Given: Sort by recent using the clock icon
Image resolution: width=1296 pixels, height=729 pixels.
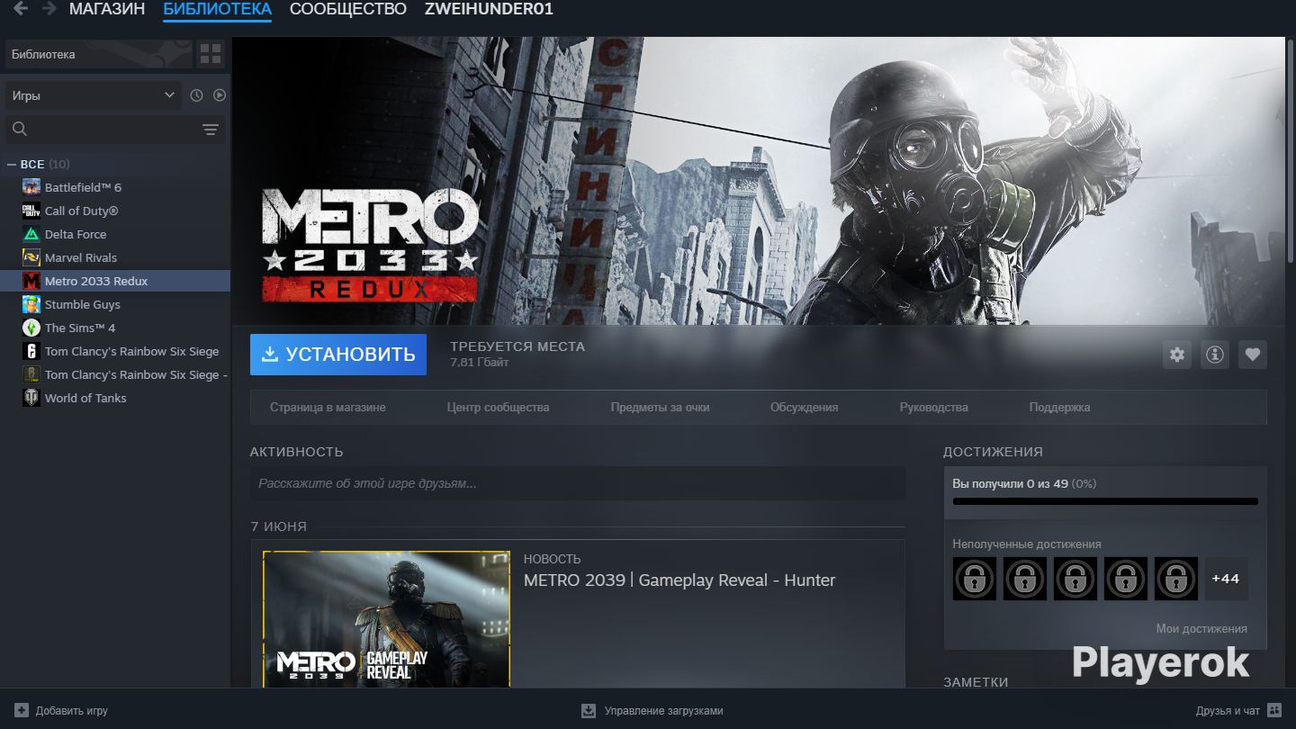Looking at the screenshot, I should point(197,95).
